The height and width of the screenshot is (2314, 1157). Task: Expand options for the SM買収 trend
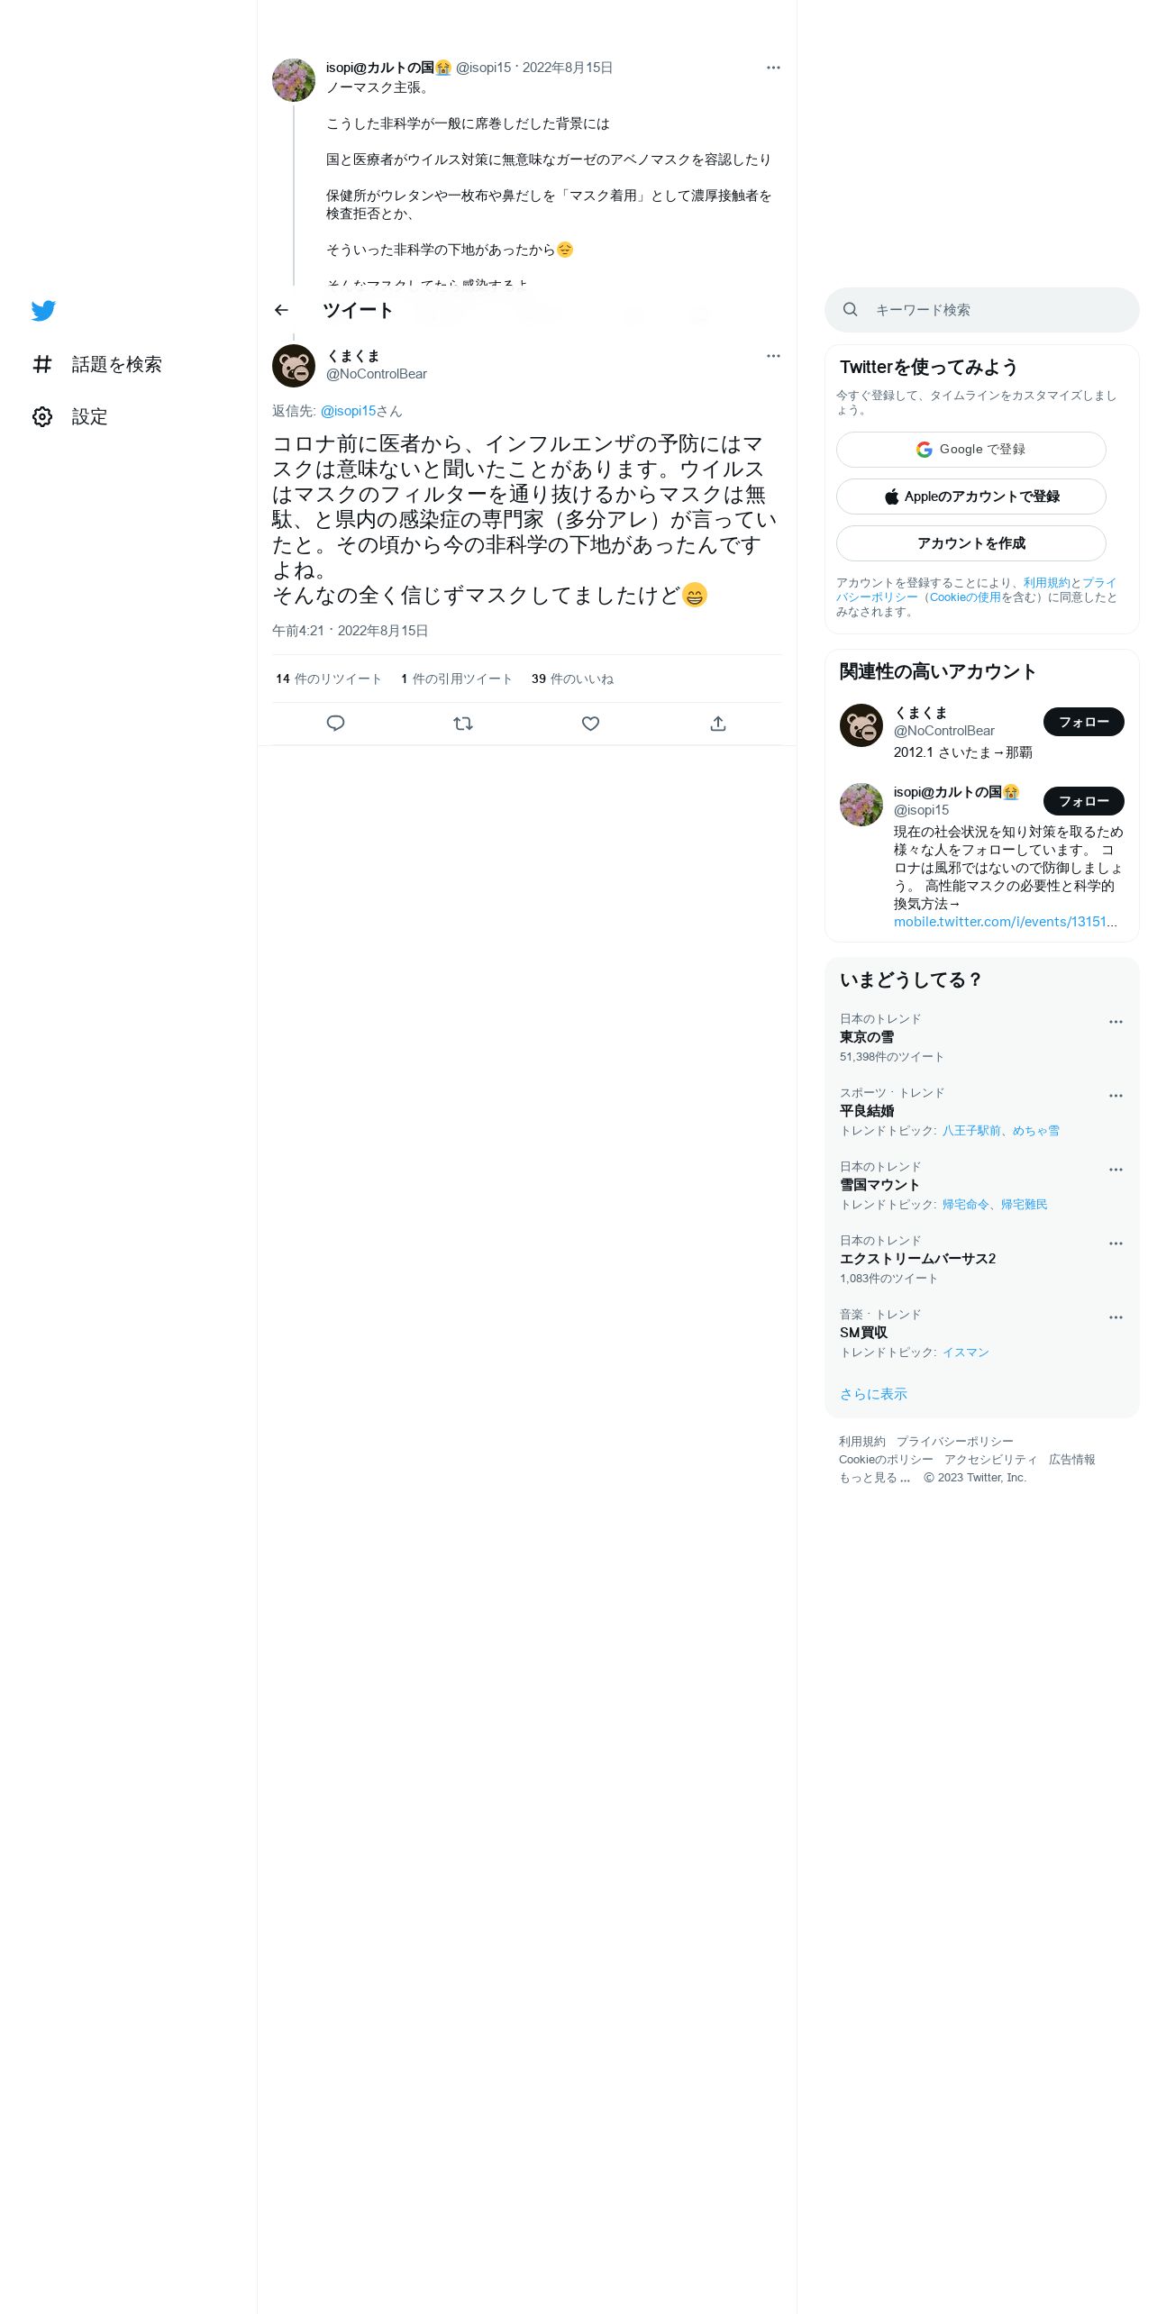click(x=1116, y=1317)
